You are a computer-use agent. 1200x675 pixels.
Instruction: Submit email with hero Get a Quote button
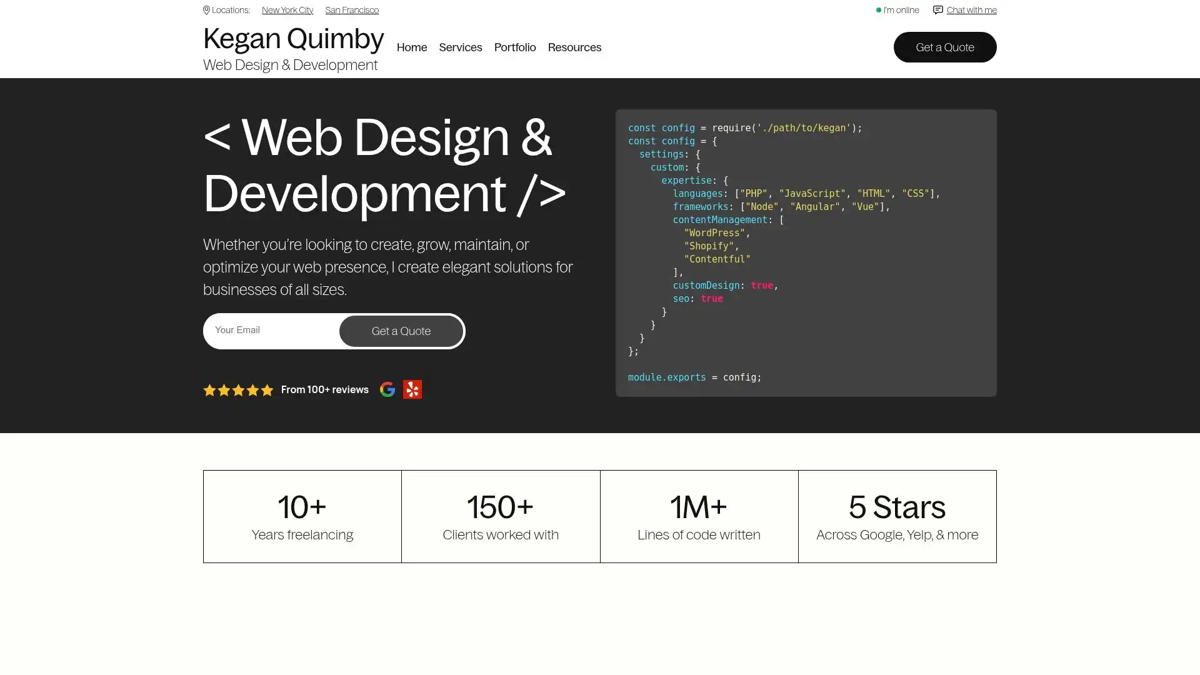click(x=401, y=331)
